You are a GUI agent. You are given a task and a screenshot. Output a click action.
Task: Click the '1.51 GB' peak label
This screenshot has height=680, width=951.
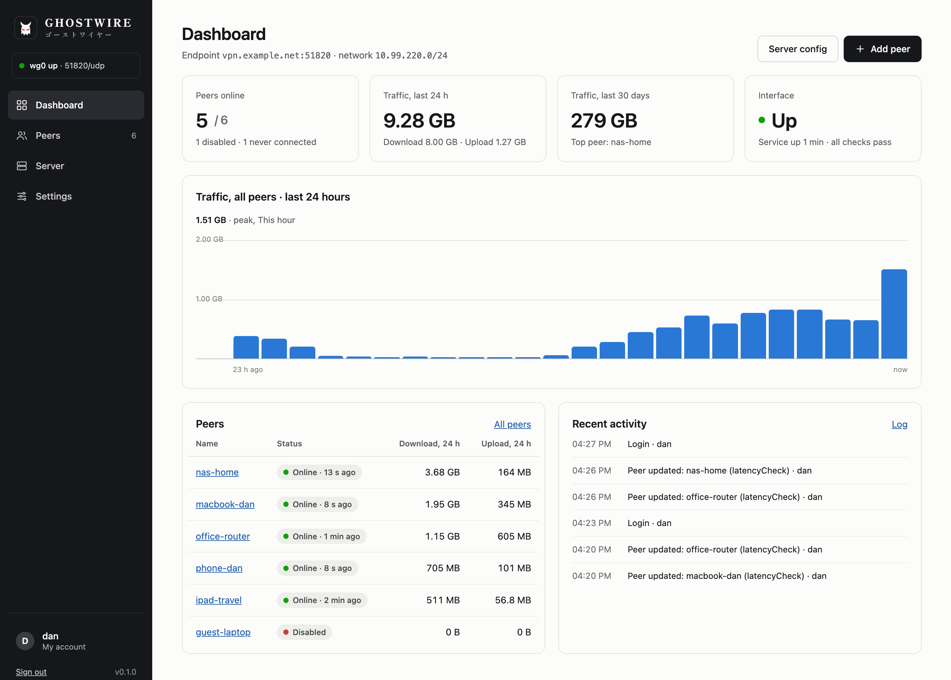coord(211,220)
